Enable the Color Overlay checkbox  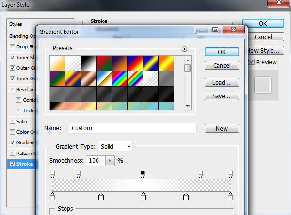pos(12,132)
